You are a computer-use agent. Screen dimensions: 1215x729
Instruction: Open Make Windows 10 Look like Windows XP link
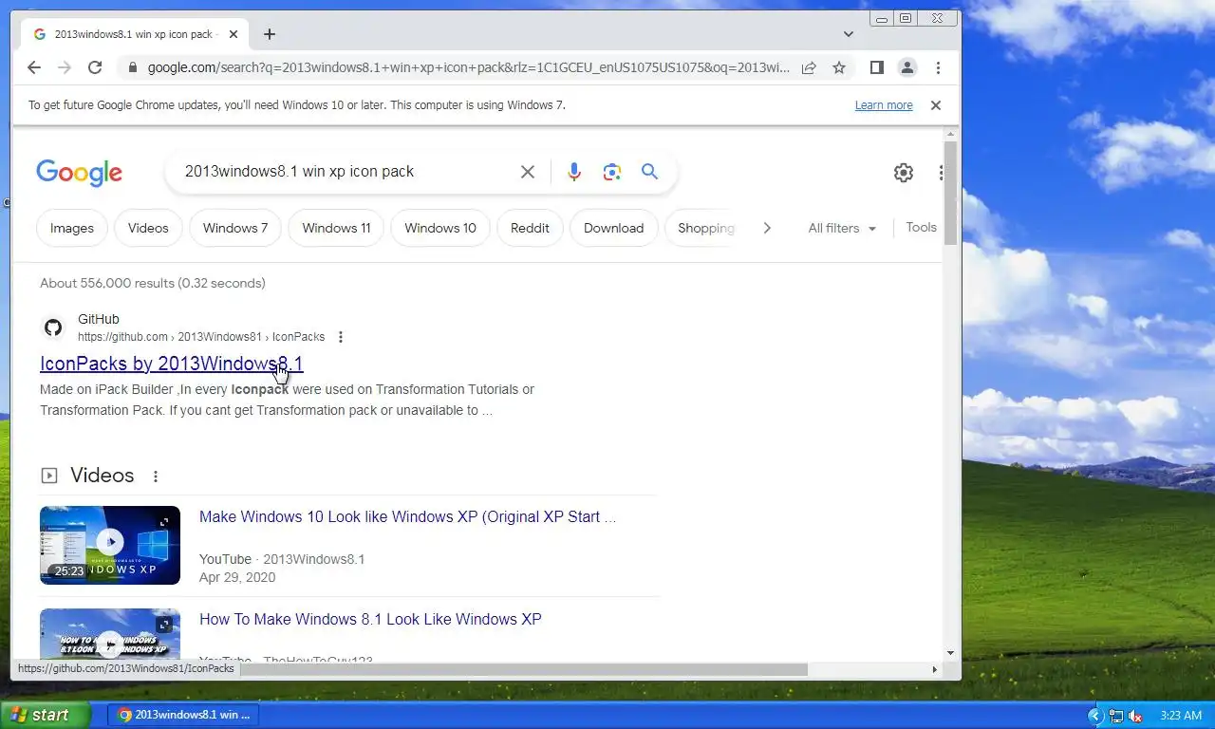(407, 516)
